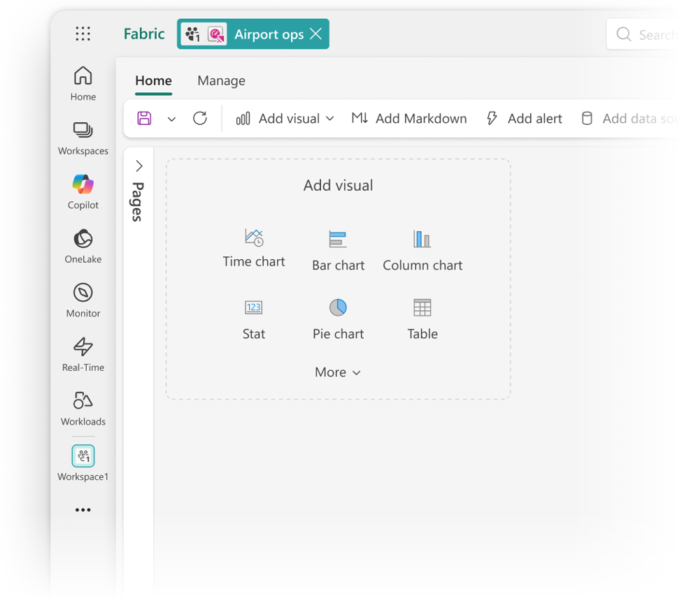Click the workspace people icon in Airport ops tab
682x600 pixels.
192,34
